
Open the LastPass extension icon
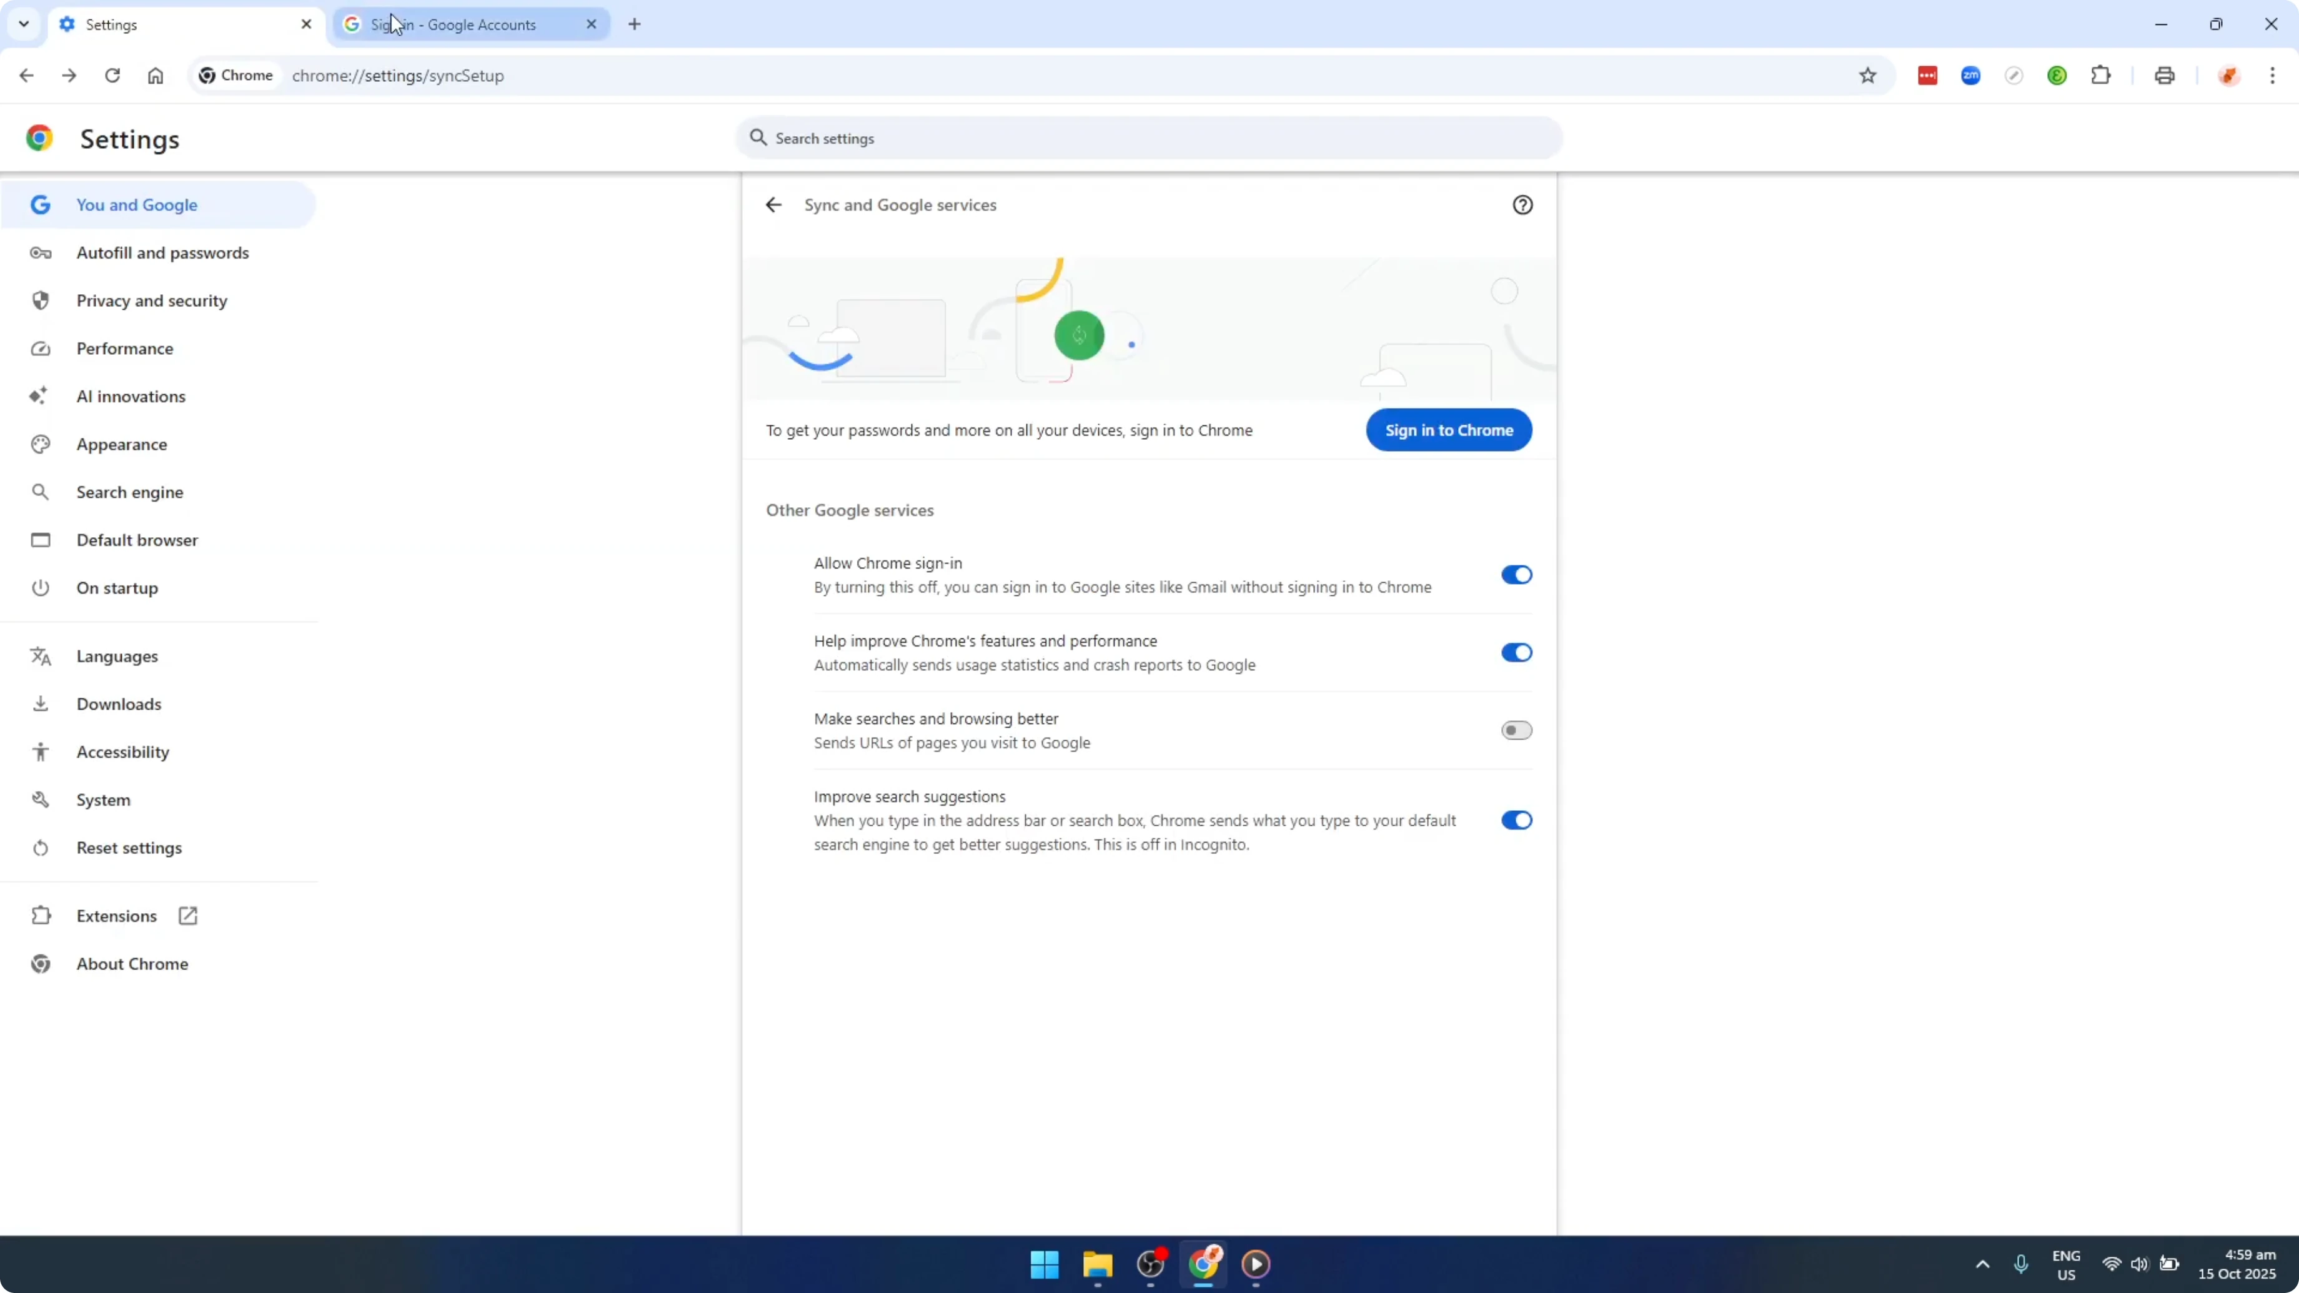[1928, 75]
